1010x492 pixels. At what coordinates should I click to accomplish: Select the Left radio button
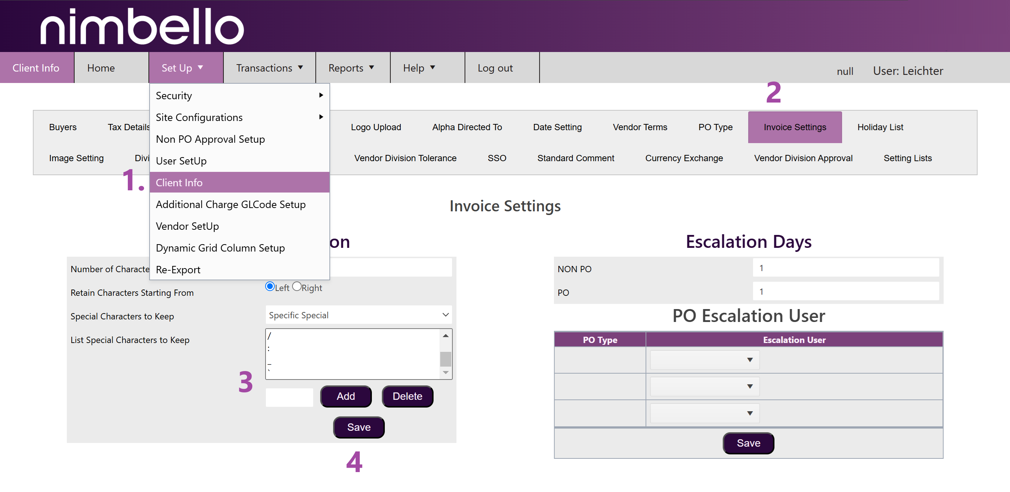tap(270, 286)
